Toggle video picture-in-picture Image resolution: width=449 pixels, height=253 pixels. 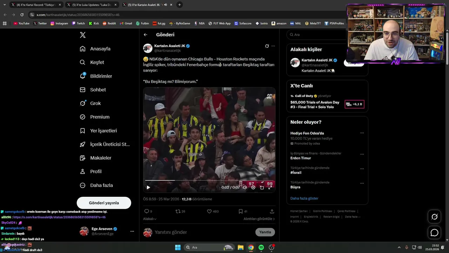click(262, 187)
